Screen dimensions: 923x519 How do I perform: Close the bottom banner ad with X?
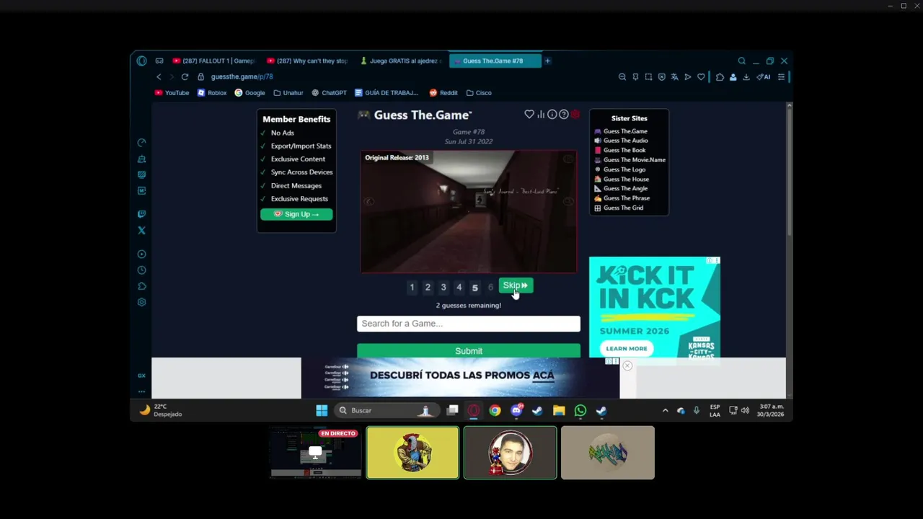(x=627, y=366)
